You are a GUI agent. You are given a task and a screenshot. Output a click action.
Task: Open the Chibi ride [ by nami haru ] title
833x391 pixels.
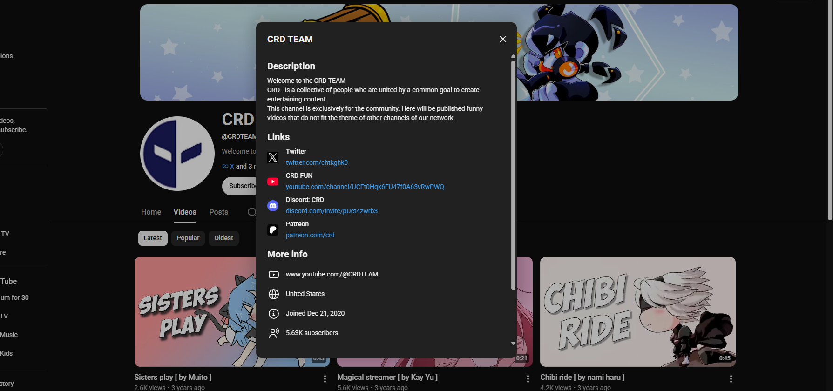pos(582,378)
